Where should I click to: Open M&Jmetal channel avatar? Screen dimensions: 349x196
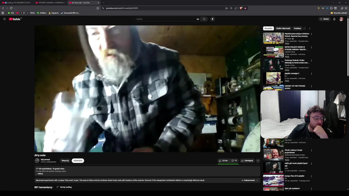37,161
